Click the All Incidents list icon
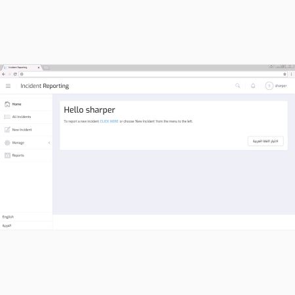Screen dimensions: 295x295 [7, 117]
